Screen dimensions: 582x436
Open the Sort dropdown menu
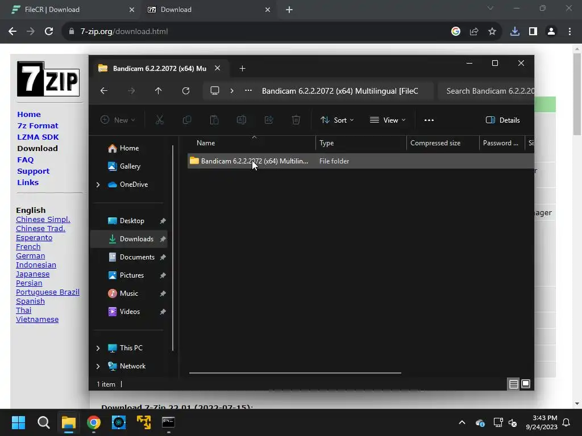click(x=338, y=120)
